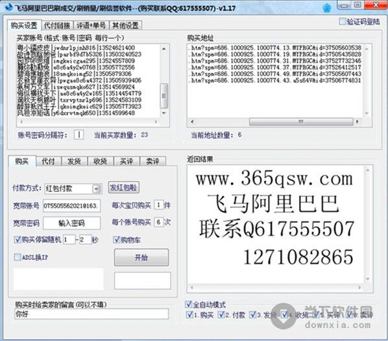
Task: Open the 卖评 tab
Action: click(152, 162)
